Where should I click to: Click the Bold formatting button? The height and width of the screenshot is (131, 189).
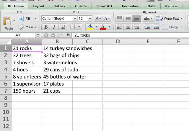coord(46,27)
